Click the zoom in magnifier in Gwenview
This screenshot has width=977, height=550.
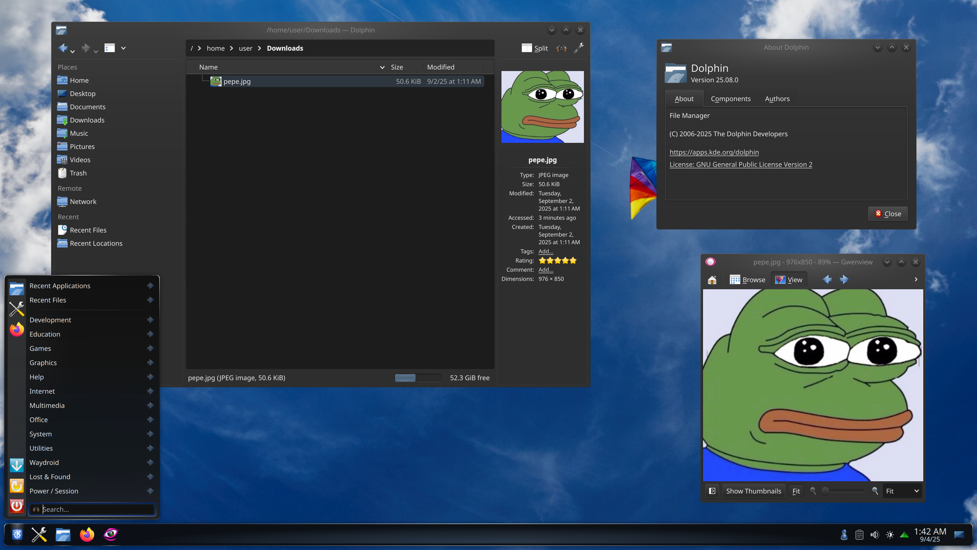coord(875,491)
